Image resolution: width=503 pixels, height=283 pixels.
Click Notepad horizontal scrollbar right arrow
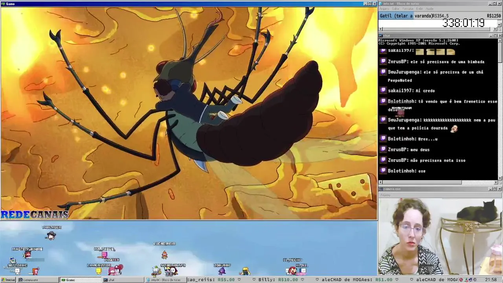[495, 29]
